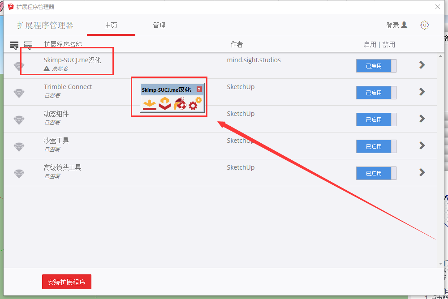Click the gem icon beside Trimble Connect

pyautogui.click(x=19, y=93)
